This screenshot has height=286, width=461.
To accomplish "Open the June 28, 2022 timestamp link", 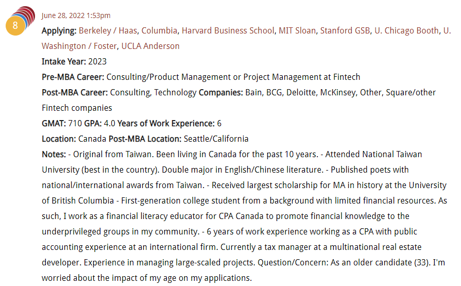I will [x=76, y=15].
